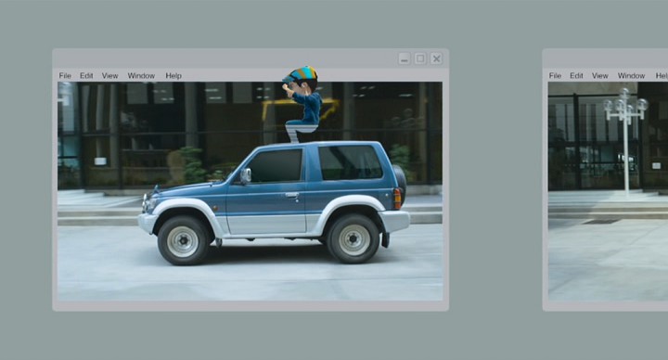Open the Edit menu in the car window
Viewport: 668px width, 360px height.
click(86, 75)
